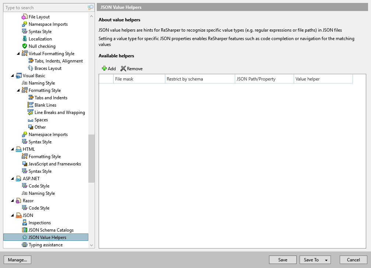Click the JSON Inspections icon
Viewport: 371px width, 268px height.
[x=25, y=223]
